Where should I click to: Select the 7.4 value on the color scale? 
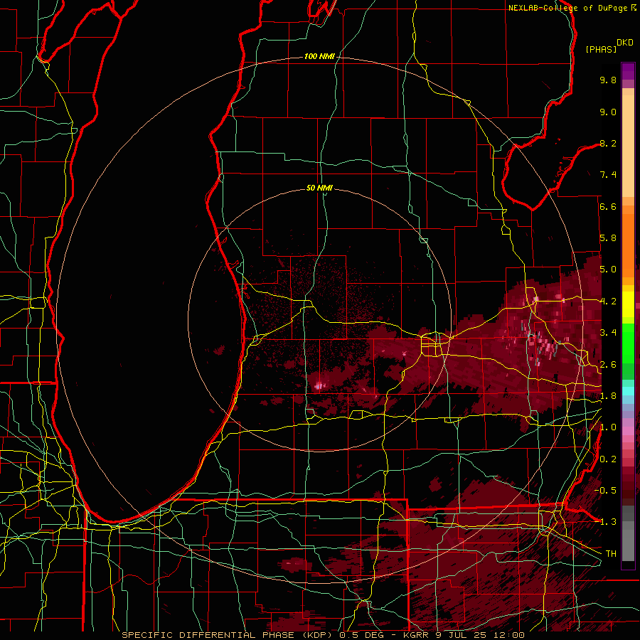(608, 175)
